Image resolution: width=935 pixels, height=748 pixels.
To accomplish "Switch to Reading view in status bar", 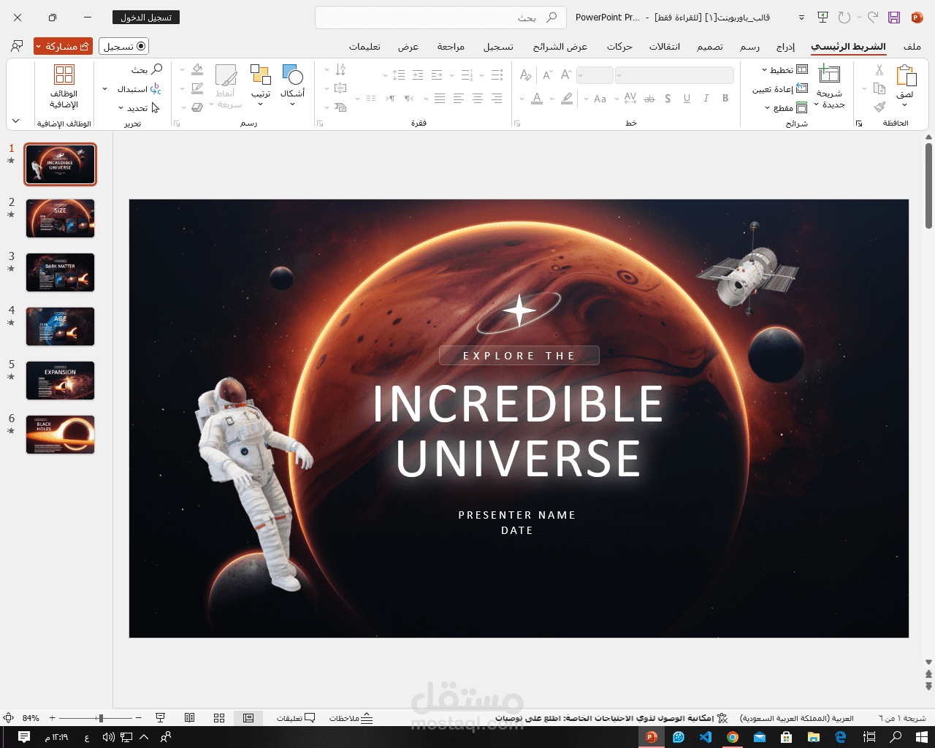I will pyautogui.click(x=190, y=718).
